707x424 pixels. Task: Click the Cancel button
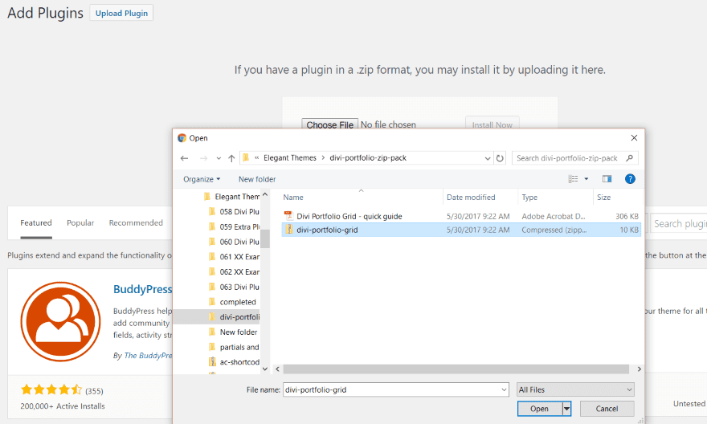pos(607,409)
